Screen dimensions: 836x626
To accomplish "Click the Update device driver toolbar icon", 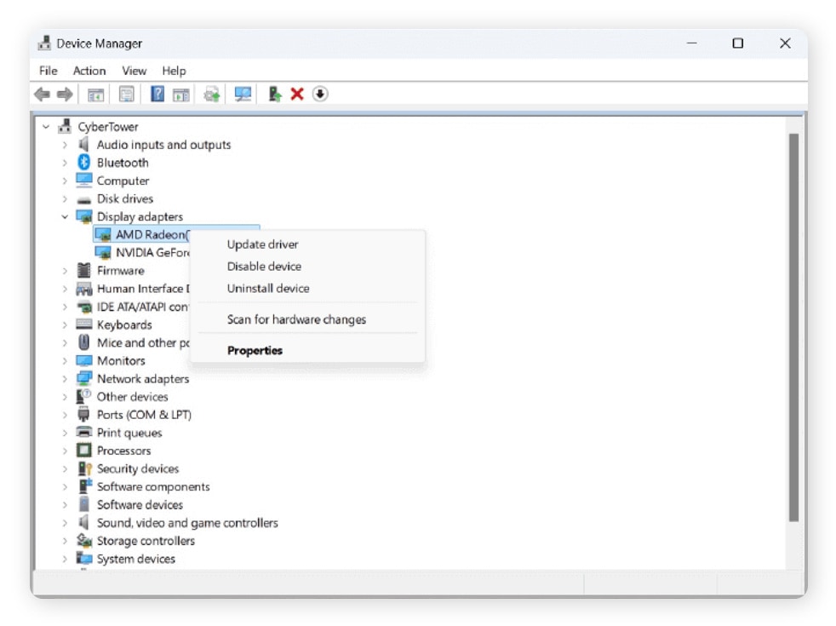I will click(212, 95).
